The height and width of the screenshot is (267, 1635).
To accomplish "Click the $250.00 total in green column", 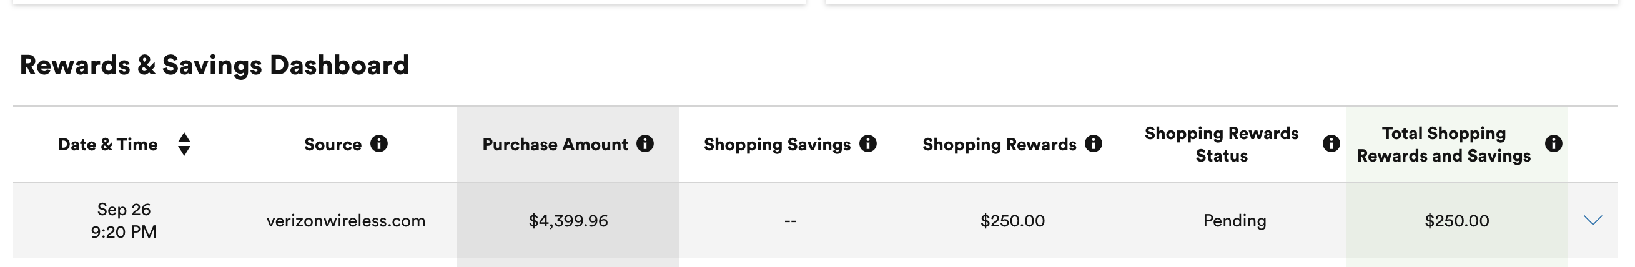I will coord(1456,221).
